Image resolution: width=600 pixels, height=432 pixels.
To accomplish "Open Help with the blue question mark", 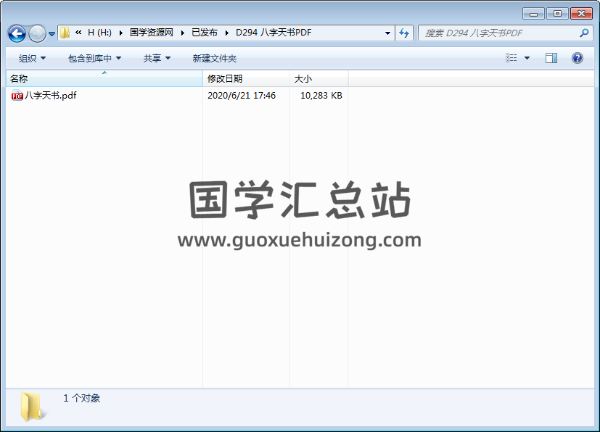I will [578, 58].
